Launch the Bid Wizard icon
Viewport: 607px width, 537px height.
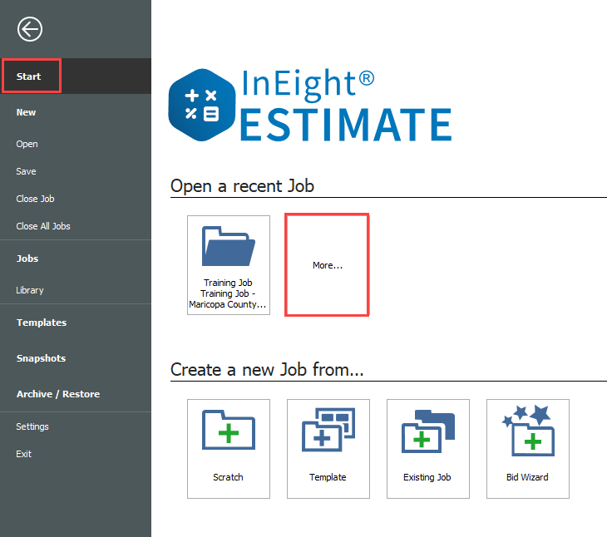tap(528, 432)
